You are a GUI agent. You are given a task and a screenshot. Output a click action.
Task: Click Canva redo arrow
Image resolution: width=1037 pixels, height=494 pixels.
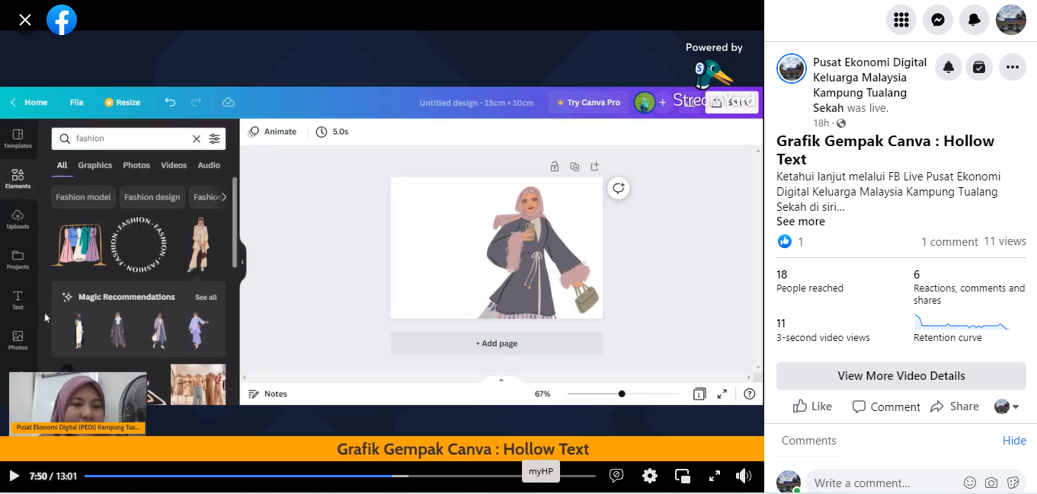click(196, 102)
